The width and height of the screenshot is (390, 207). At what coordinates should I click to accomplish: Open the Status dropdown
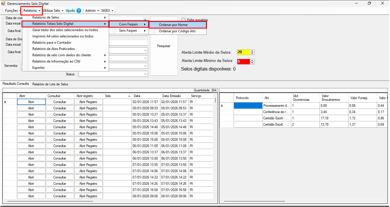click(x=145, y=74)
